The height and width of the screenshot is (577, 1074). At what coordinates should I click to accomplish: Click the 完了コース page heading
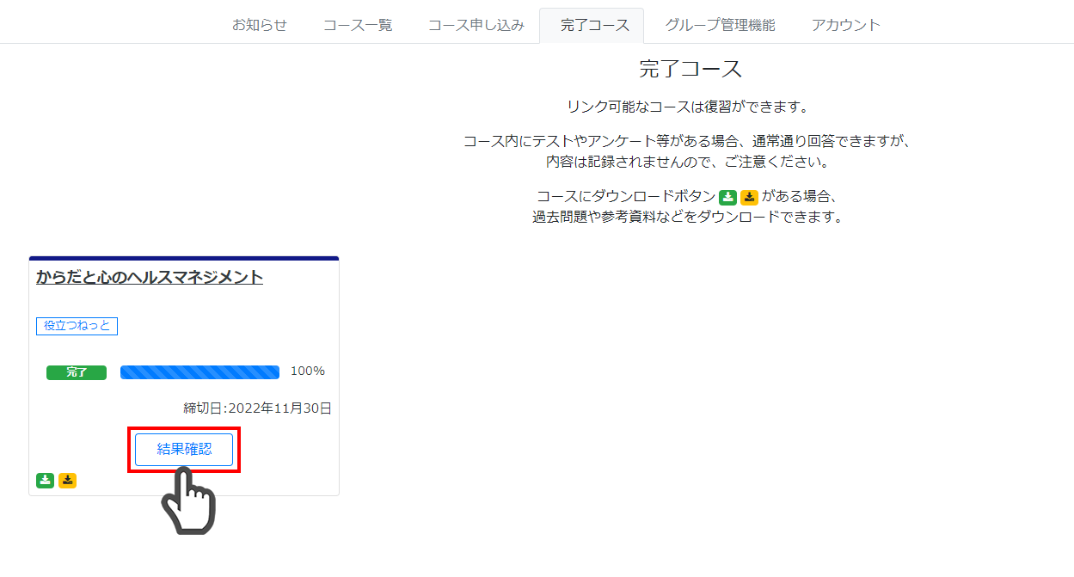tap(690, 69)
